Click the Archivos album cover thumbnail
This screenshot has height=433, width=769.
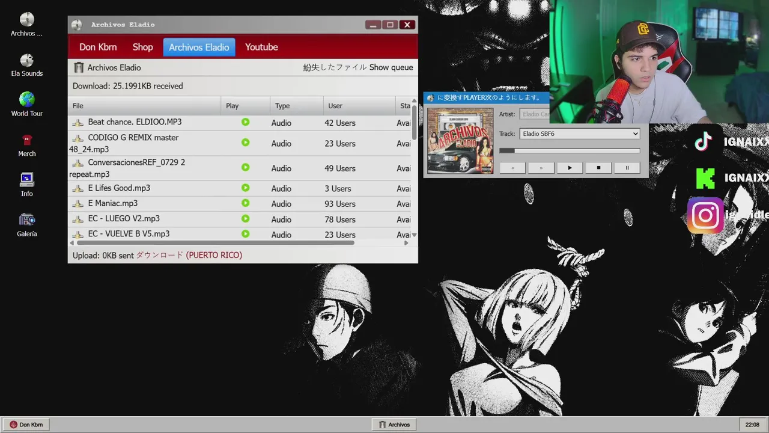460,141
